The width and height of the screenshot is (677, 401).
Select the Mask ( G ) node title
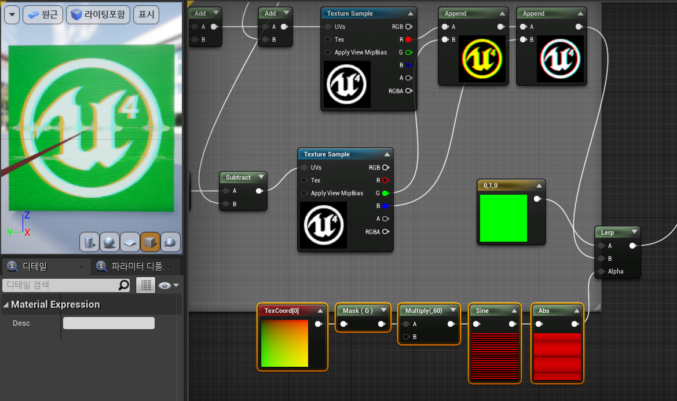[357, 311]
